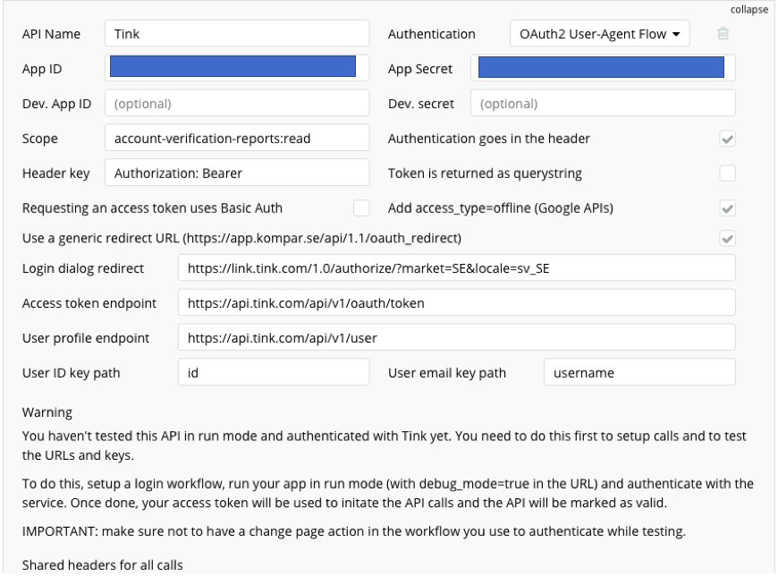Uncheck Authentication goes in the header

[727, 139]
